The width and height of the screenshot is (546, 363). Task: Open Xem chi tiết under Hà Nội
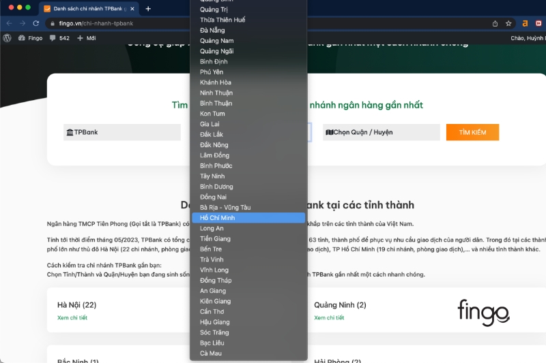tap(72, 317)
